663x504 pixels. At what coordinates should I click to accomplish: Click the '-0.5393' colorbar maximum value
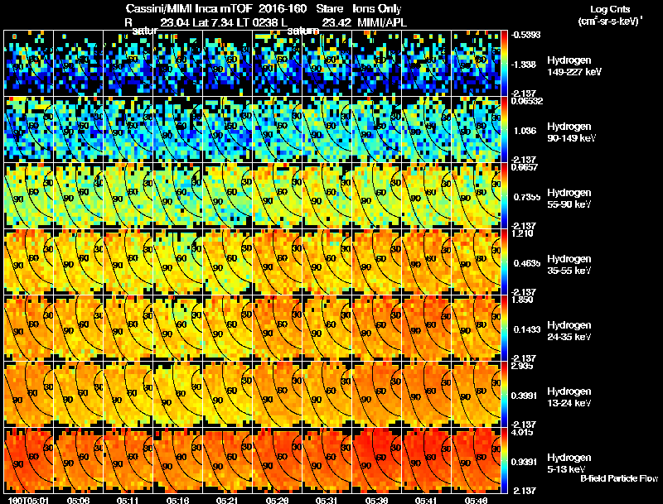[x=525, y=35]
